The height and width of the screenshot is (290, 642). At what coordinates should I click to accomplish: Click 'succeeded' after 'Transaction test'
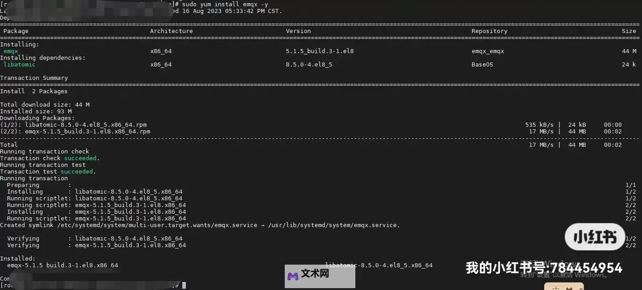pos(77,172)
